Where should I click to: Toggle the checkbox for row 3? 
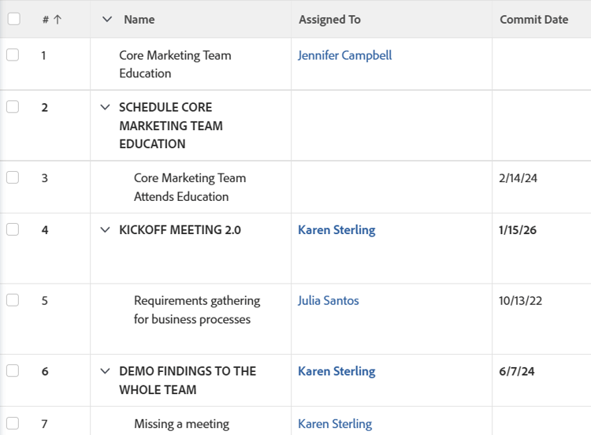click(x=13, y=178)
